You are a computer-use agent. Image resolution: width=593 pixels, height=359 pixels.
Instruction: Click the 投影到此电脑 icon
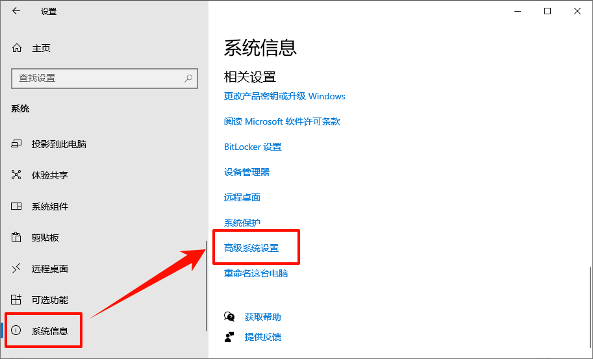click(16, 143)
